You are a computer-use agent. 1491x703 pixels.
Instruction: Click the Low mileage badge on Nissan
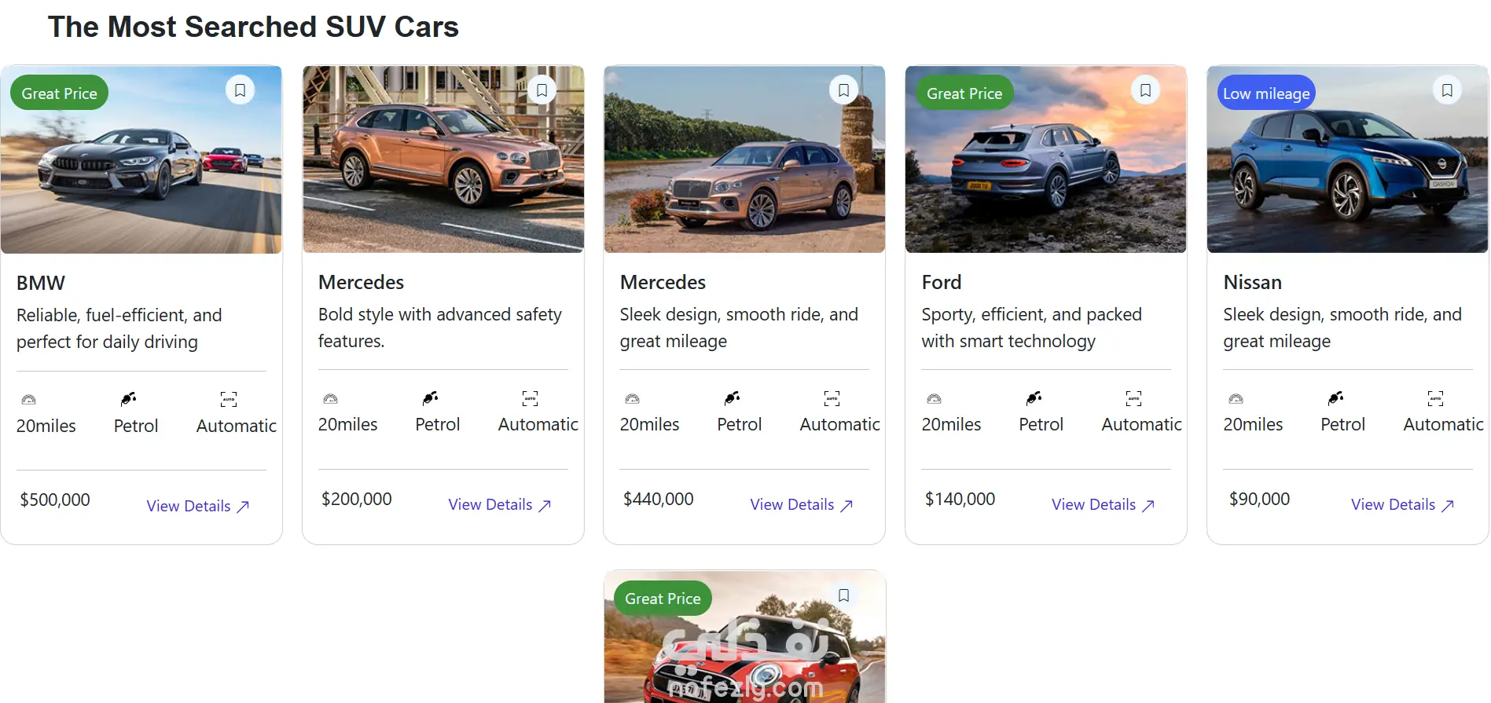[1266, 93]
